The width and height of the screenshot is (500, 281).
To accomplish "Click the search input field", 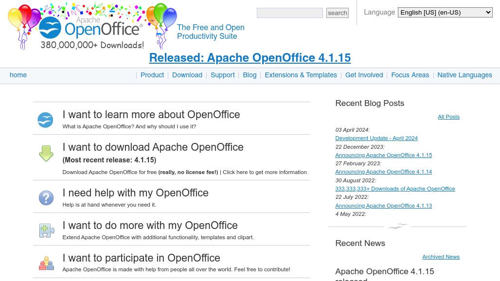I will click(290, 13).
